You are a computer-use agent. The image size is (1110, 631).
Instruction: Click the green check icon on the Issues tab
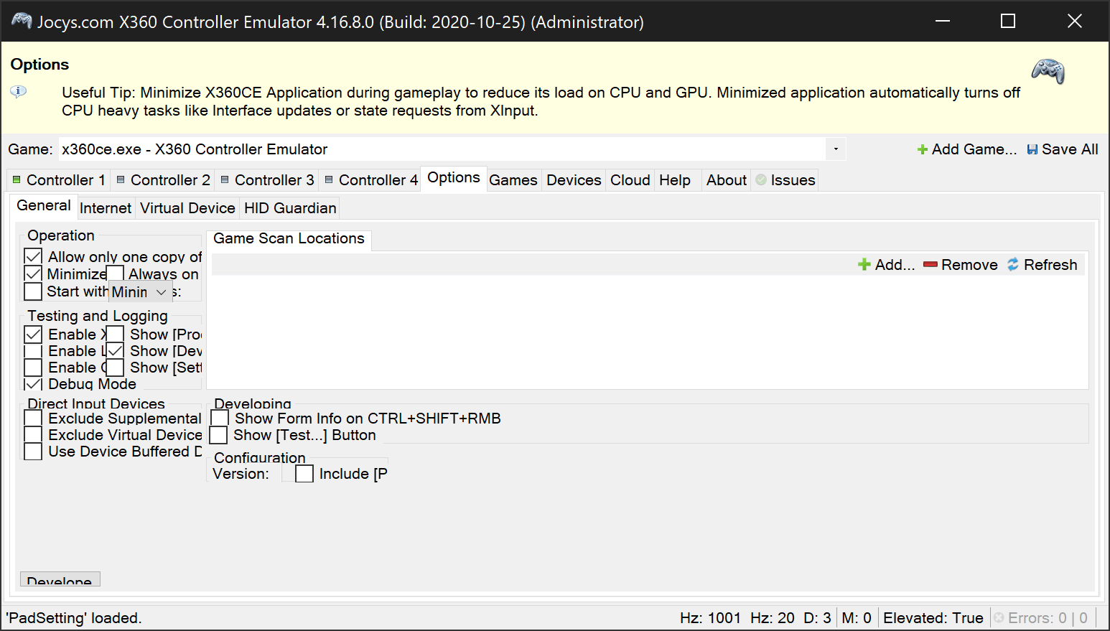(762, 179)
